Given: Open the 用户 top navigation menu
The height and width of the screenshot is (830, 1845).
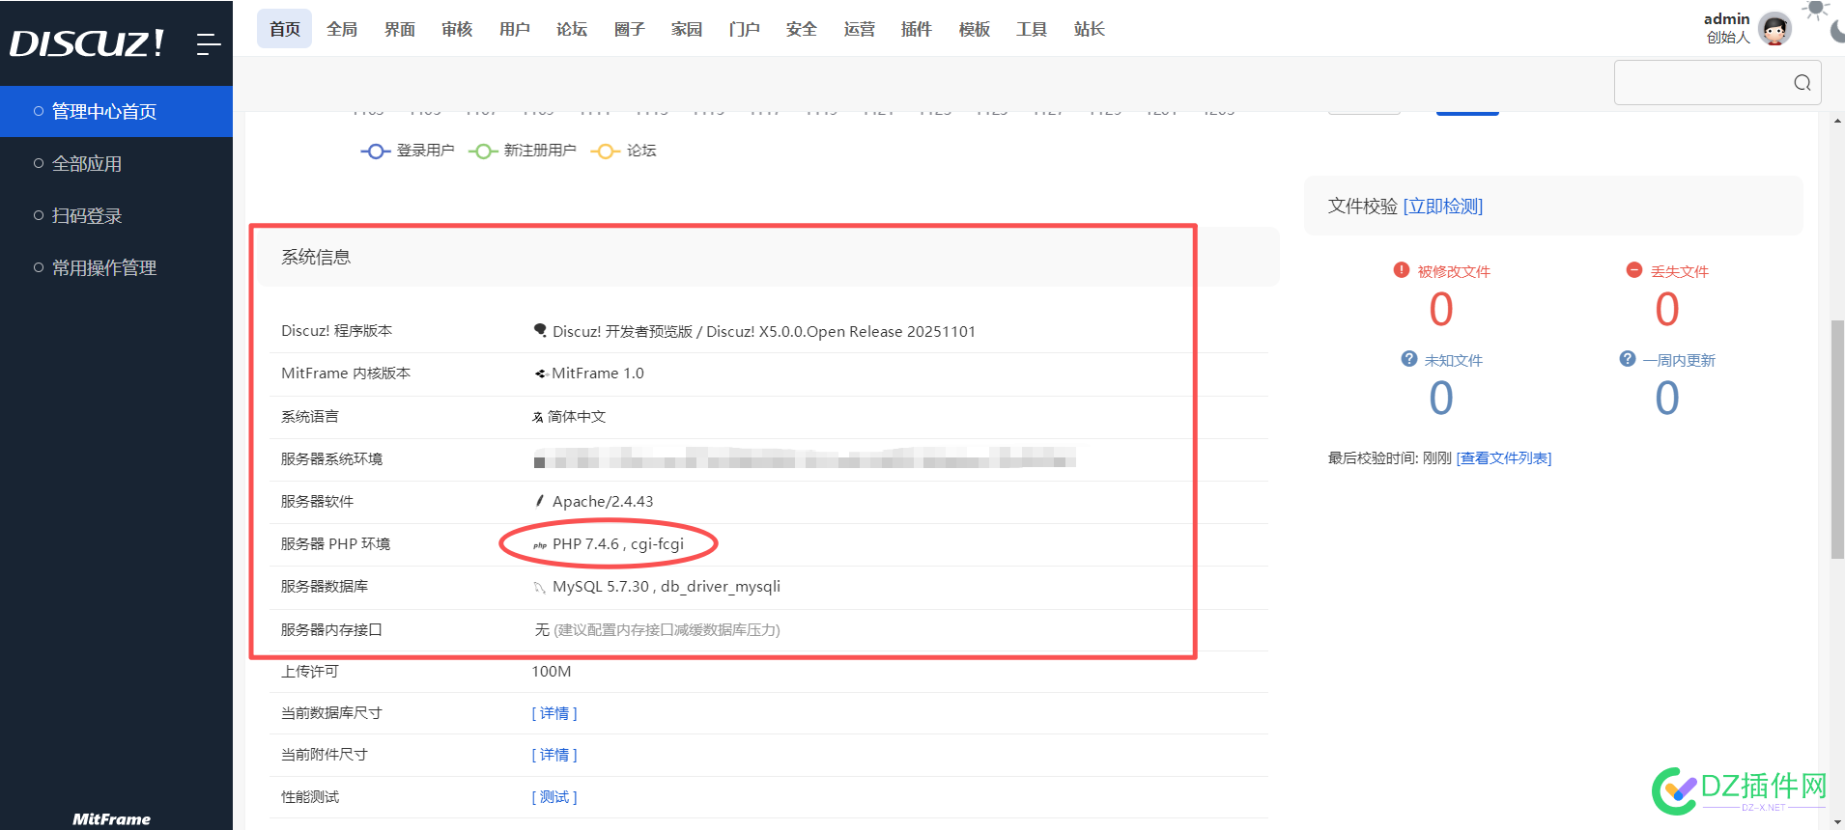Looking at the screenshot, I should [x=515, y=29].
